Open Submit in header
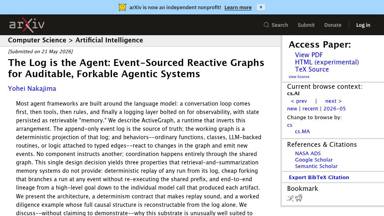384x216 pixels. 306,25
